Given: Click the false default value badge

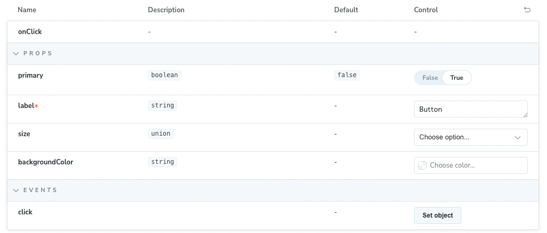Looking at the screenshot, I should tap(347, 76).
